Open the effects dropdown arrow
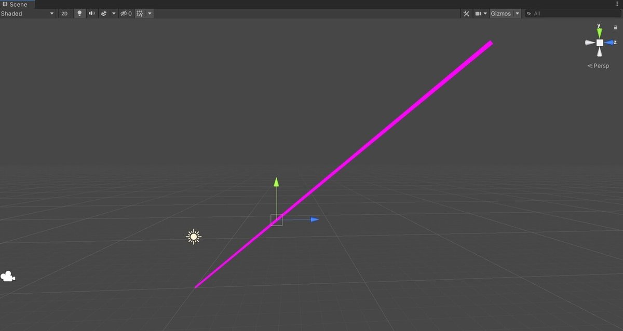Screen dimensions: 623x331 click(113, 13)
